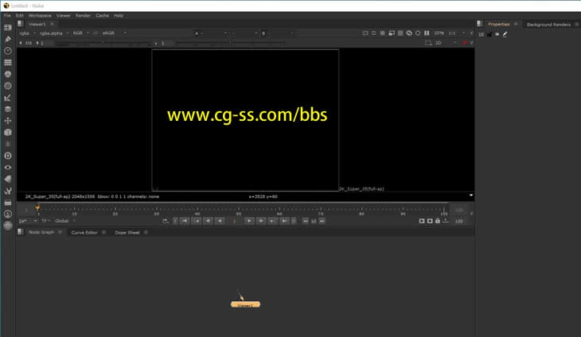This screenshot has height=337, width=581.
Task: Open the 2D view mode dropdown
Action: pos(440,42)
